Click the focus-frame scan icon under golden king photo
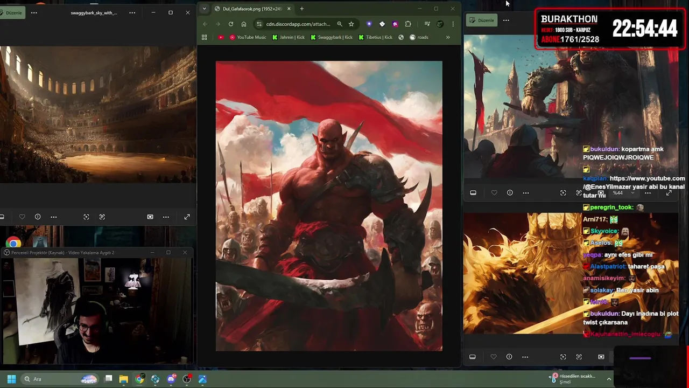The height and width of the screenshot is (388, 689). [563, 357]
